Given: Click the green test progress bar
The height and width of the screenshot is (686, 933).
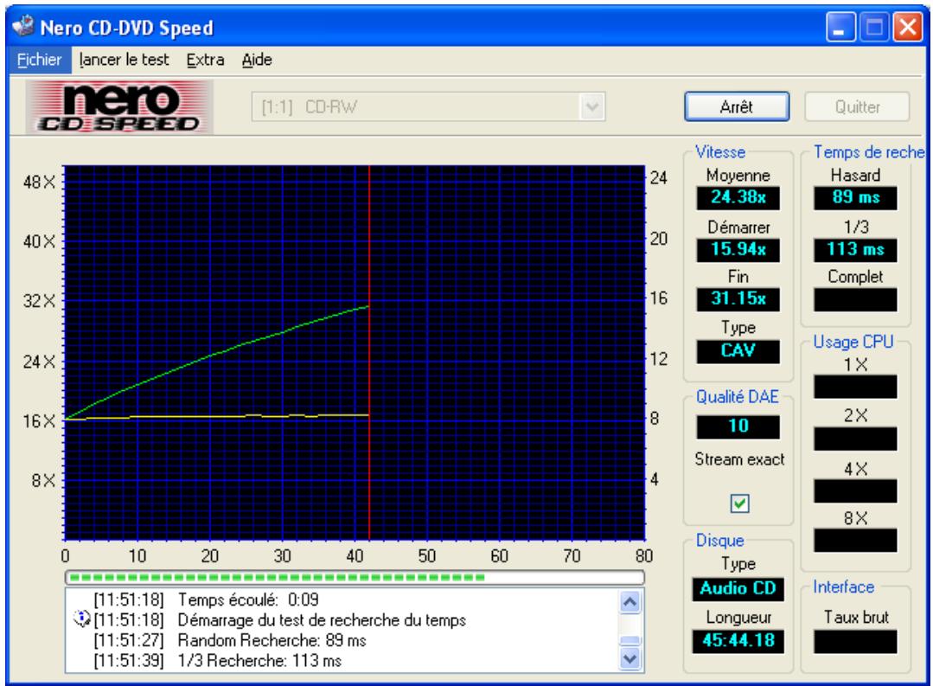Looking at the screenshot, I should pos(355,577).
